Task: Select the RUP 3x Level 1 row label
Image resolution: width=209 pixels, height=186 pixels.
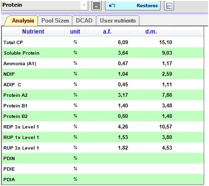Action: [x=21, y=148]
